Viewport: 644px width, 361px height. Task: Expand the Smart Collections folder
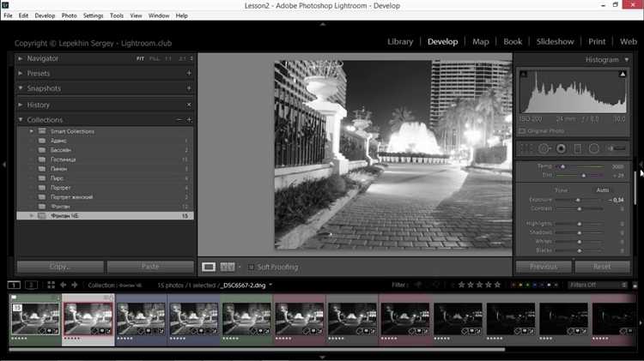point(32,131)
